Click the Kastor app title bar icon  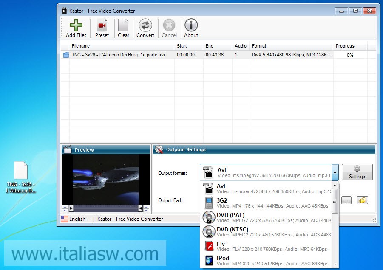click(64, 11)
